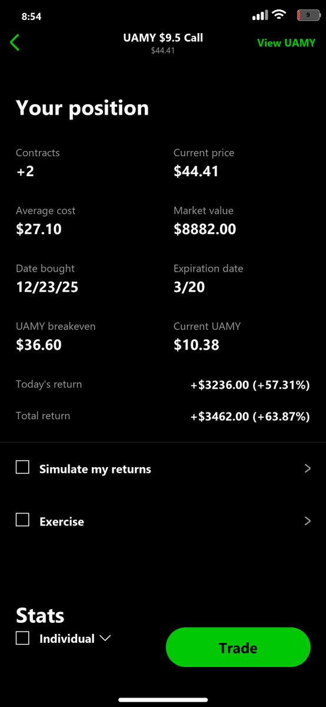This screenshot has width=326, height=707.
Task: Tap the home indicator bar at bottom
Action: click(x=163, y=700)
